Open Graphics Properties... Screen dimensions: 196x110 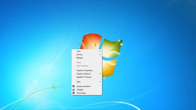pyautogui.click(x=87, y=71)
